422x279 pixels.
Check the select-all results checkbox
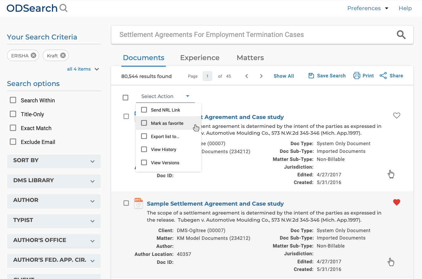[x=125, y=97]
